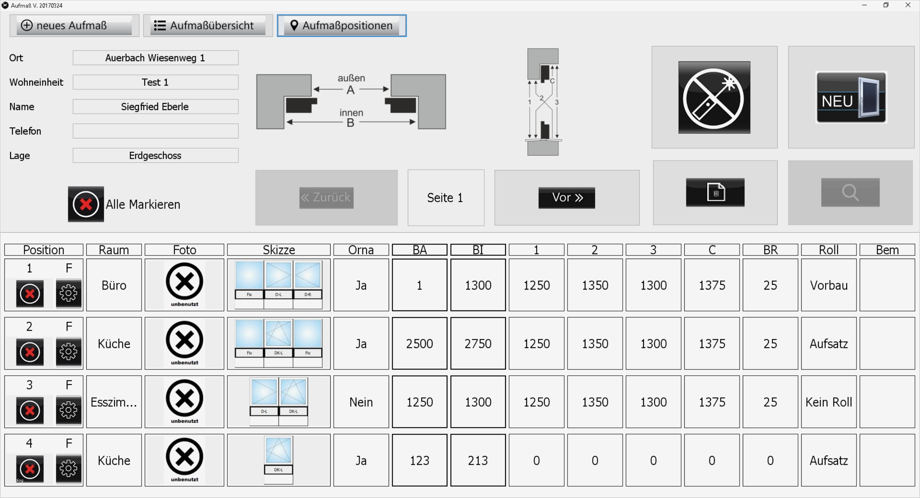
Task: Click the NEU new window icon
Action: click(851, 97)
